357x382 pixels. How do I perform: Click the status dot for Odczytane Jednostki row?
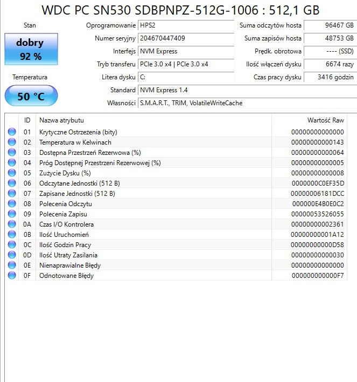coord(12,183)
